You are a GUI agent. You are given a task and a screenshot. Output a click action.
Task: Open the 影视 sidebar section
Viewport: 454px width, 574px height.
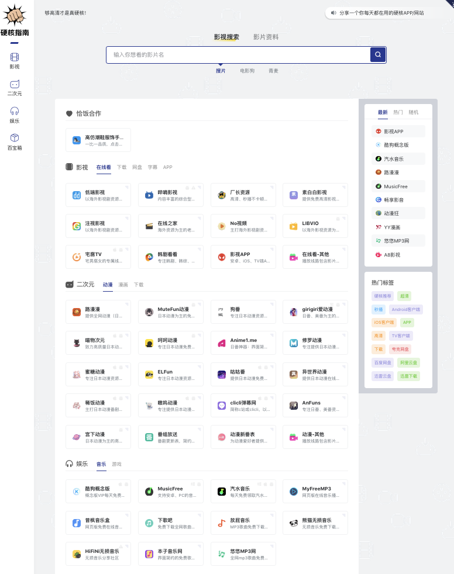pyautogui.click(x=15, y=61)
